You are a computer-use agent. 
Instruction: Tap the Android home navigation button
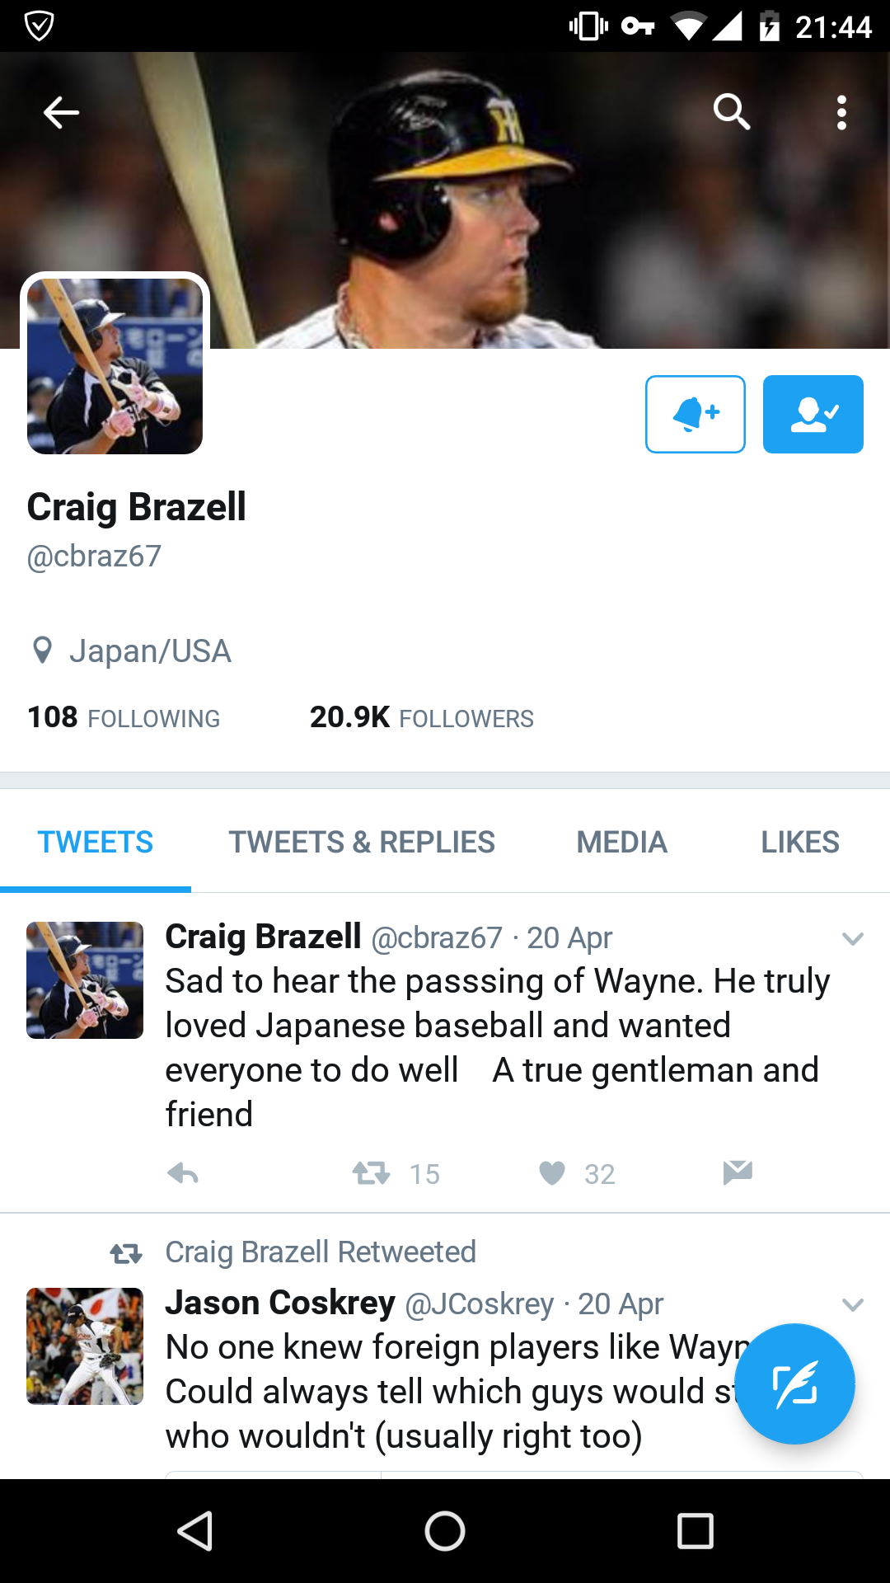click(x=445, y=1532)
